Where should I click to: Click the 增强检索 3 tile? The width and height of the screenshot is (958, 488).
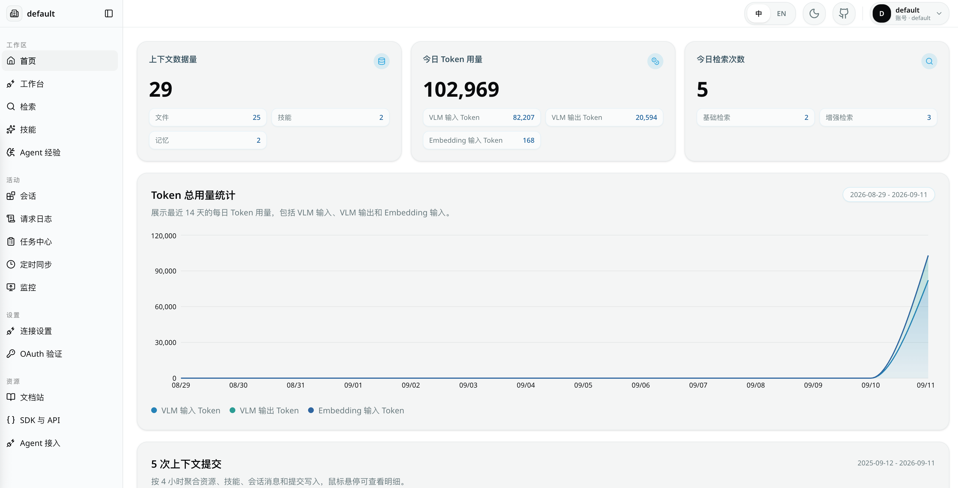coord(878,118)
